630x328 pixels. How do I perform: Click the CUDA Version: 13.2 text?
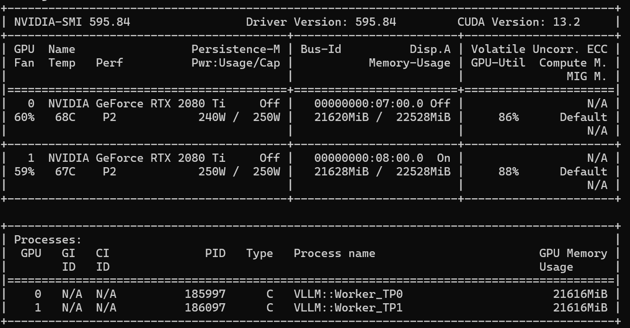[519, 22]
